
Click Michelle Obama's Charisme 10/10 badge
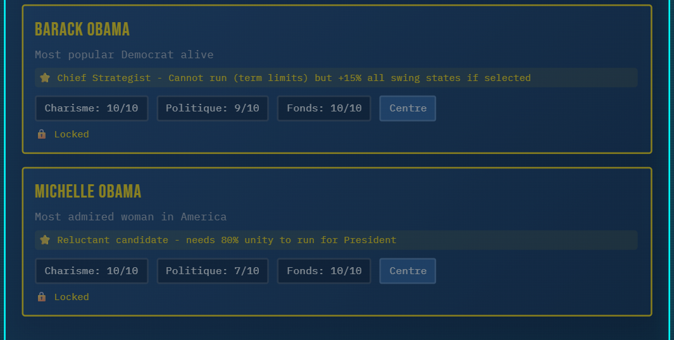coord(91,271)
